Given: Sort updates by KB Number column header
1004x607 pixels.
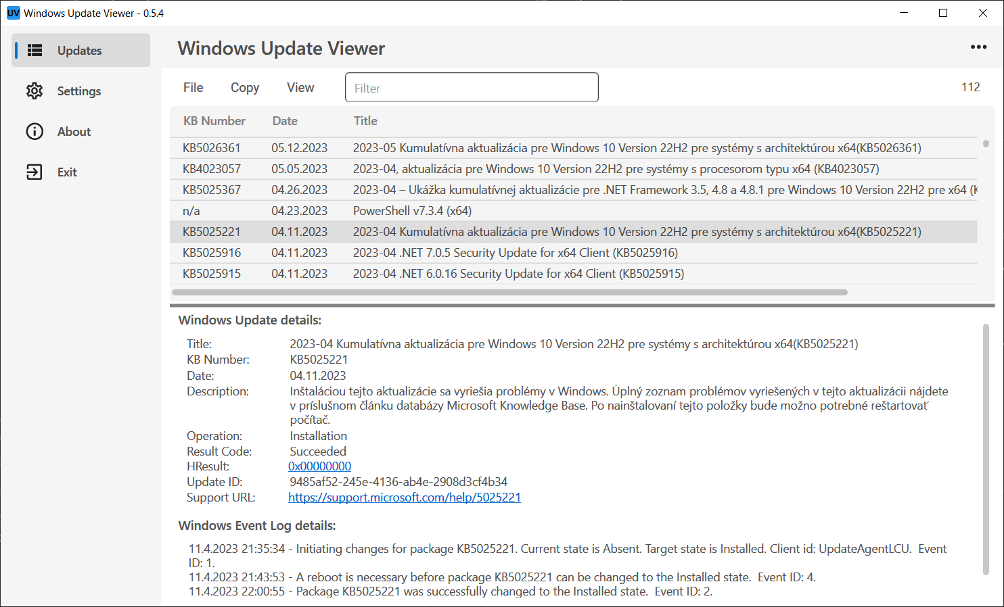Looking at the screenshot, I should pyautogui.click(x=214, y=121).
